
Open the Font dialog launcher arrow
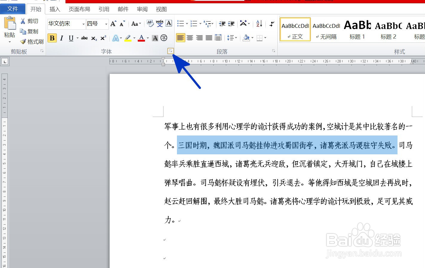coord(170,51)
